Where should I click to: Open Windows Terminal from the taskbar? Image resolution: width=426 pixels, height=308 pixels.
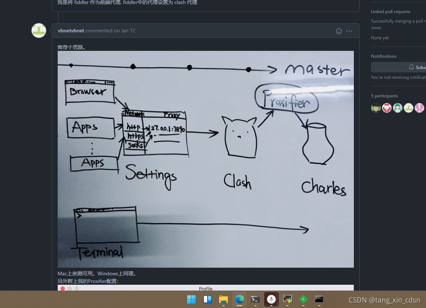[255, 299]
